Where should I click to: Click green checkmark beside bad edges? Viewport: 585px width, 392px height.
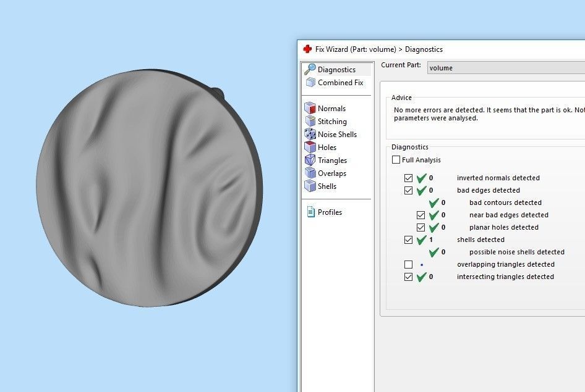pos(422,190)
